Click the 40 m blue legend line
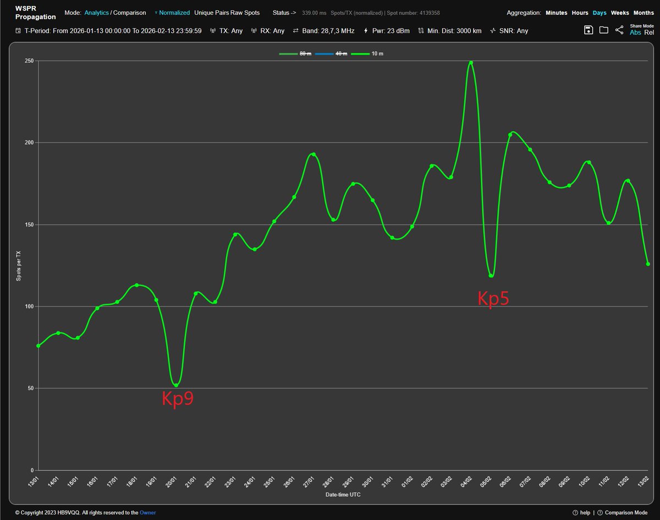 pos(324,53)
